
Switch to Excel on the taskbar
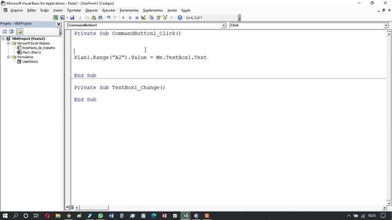tap(186, 216)
